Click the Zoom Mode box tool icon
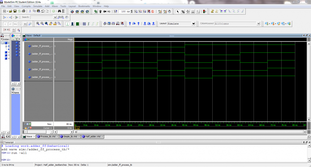 click(x=183, y=12)
